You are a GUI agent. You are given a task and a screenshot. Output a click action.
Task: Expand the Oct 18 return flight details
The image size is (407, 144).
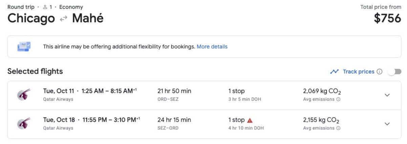point(387,124)
